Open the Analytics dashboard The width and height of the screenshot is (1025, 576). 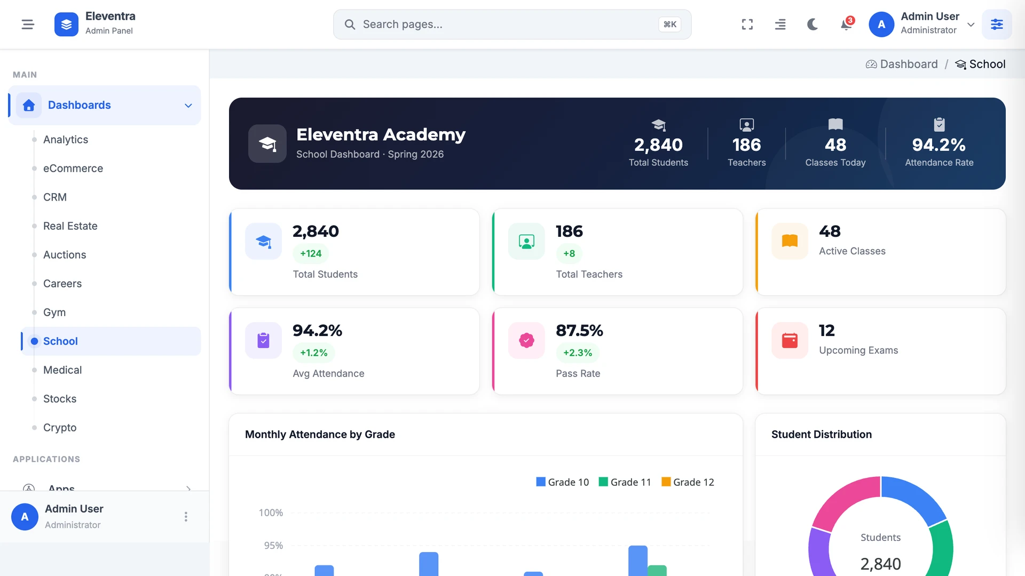tap(66, 140)
